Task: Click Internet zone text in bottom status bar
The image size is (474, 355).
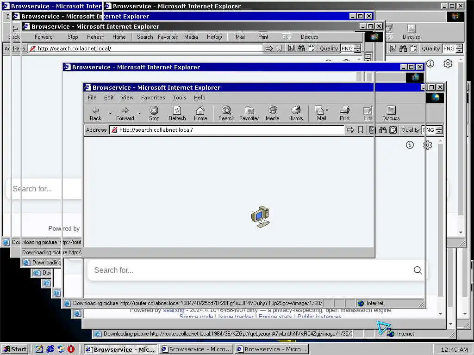Action: (x=405, y=334)
